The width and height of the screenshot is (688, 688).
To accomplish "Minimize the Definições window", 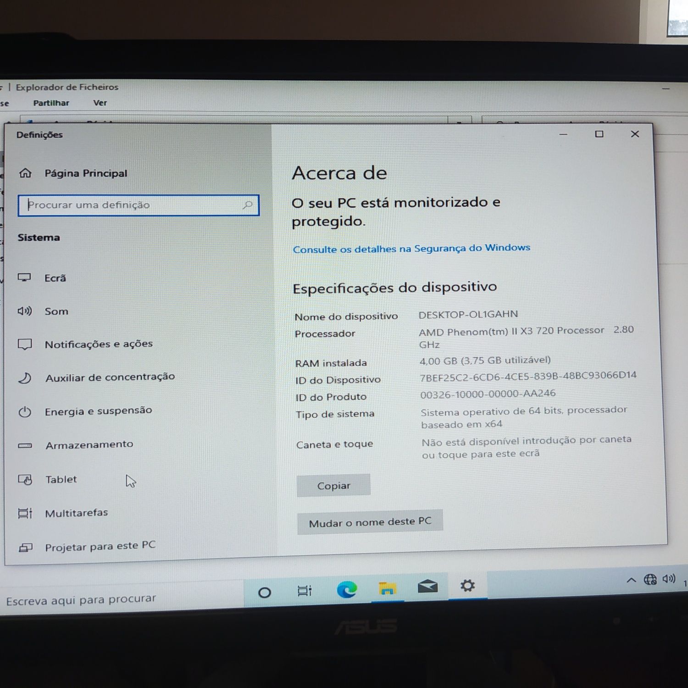I will coord(563,134).
